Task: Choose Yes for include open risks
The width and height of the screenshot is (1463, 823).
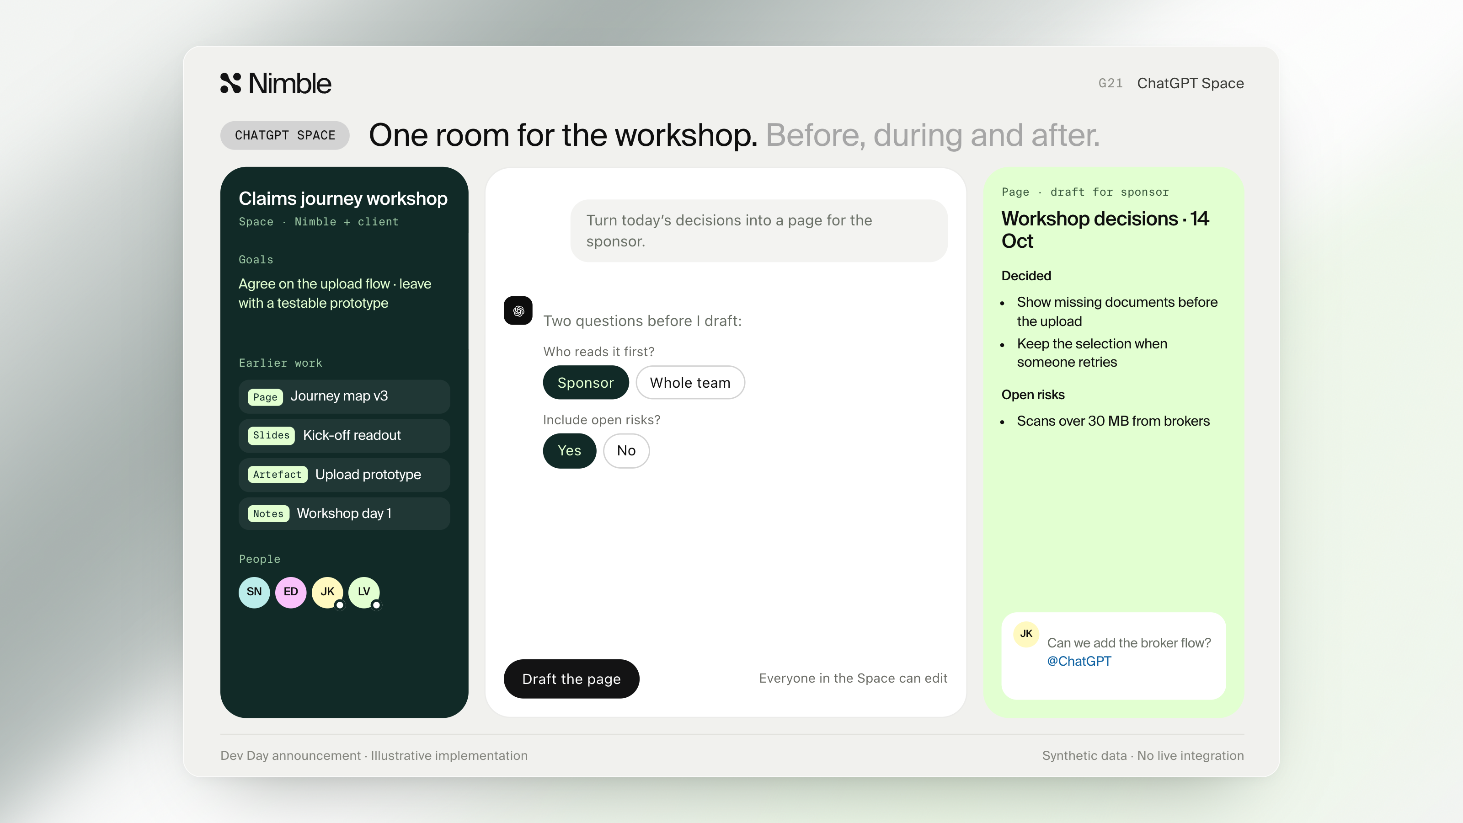Action: (569, 451)
